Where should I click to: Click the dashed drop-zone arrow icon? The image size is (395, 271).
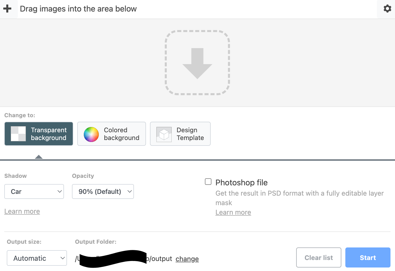coord(197,63)
